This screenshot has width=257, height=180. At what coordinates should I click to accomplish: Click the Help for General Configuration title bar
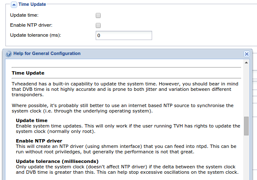coord(126,54)
